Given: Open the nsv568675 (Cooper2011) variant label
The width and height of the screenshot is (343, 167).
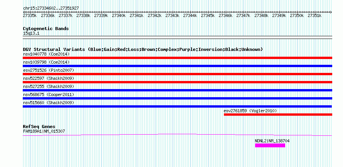Looking at the screenshot, I should pos(49,94).
